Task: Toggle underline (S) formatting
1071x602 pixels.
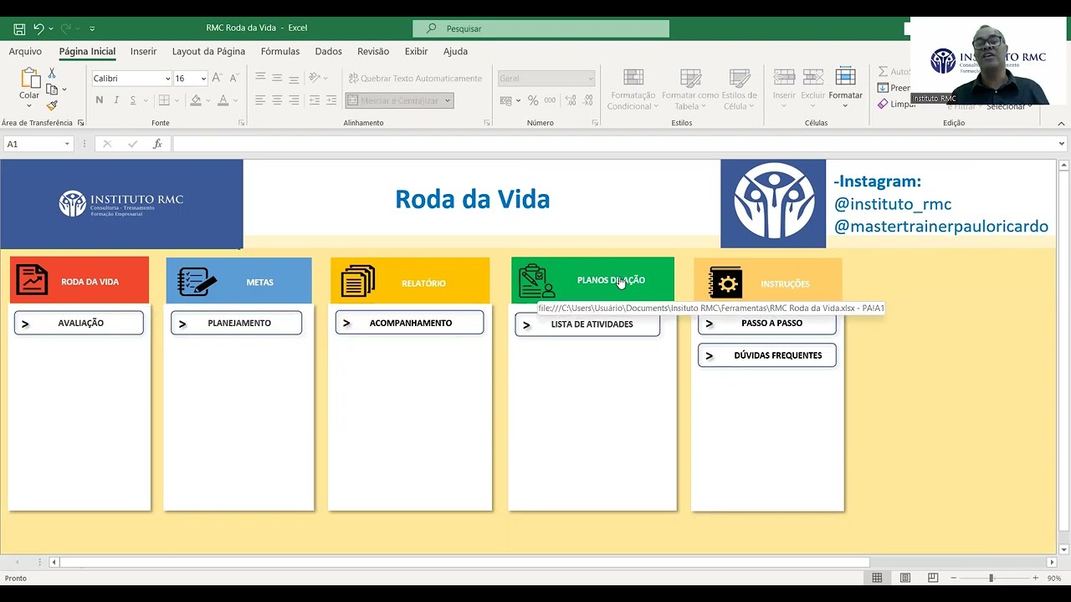Action: (x=132, y=100)
